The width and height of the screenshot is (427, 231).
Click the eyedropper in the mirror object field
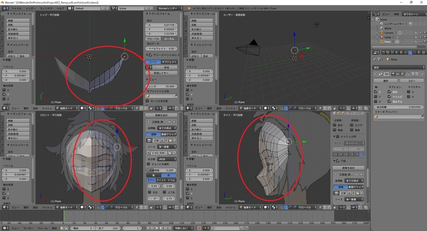click(x=422, y=117)
